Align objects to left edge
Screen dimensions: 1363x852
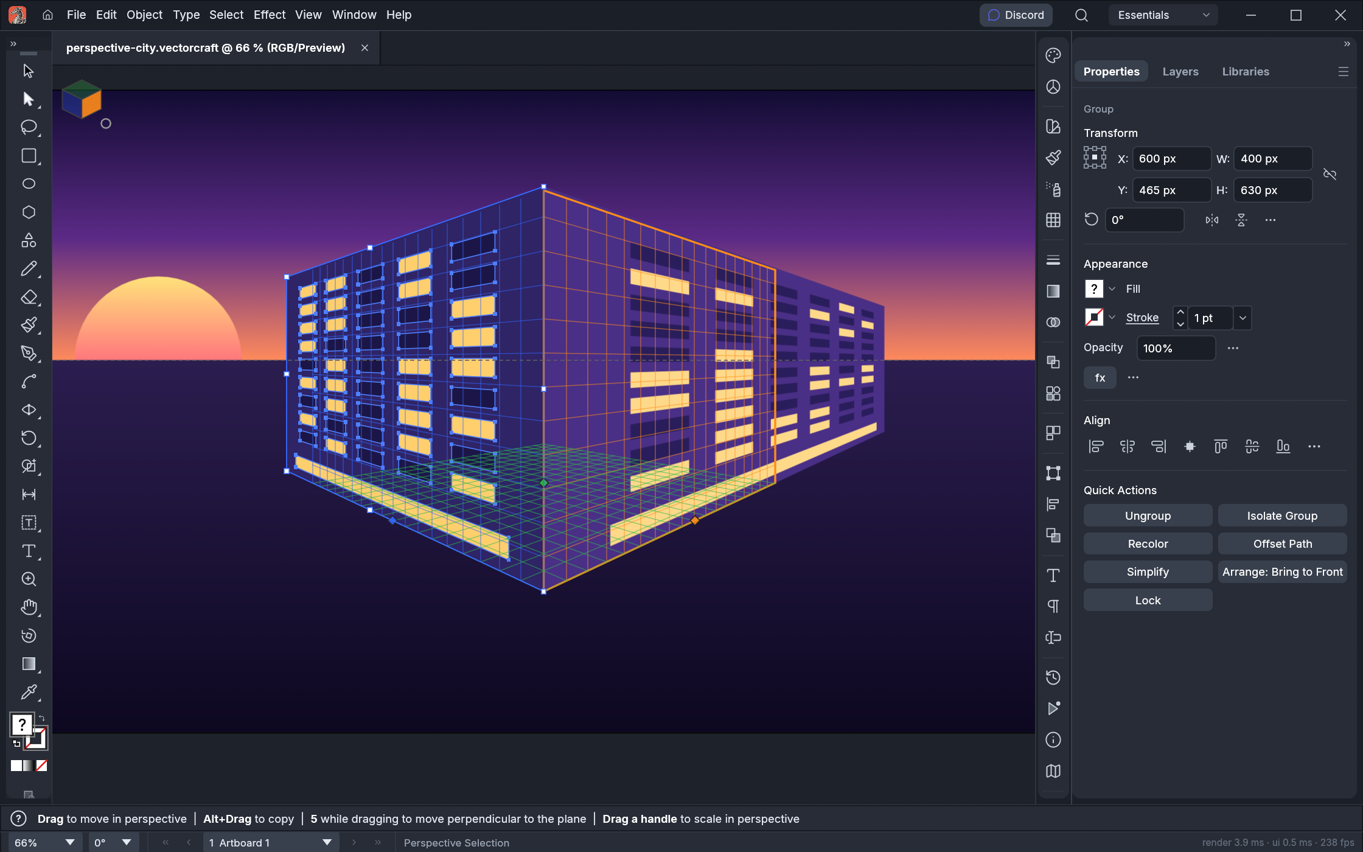[1096, 447]
